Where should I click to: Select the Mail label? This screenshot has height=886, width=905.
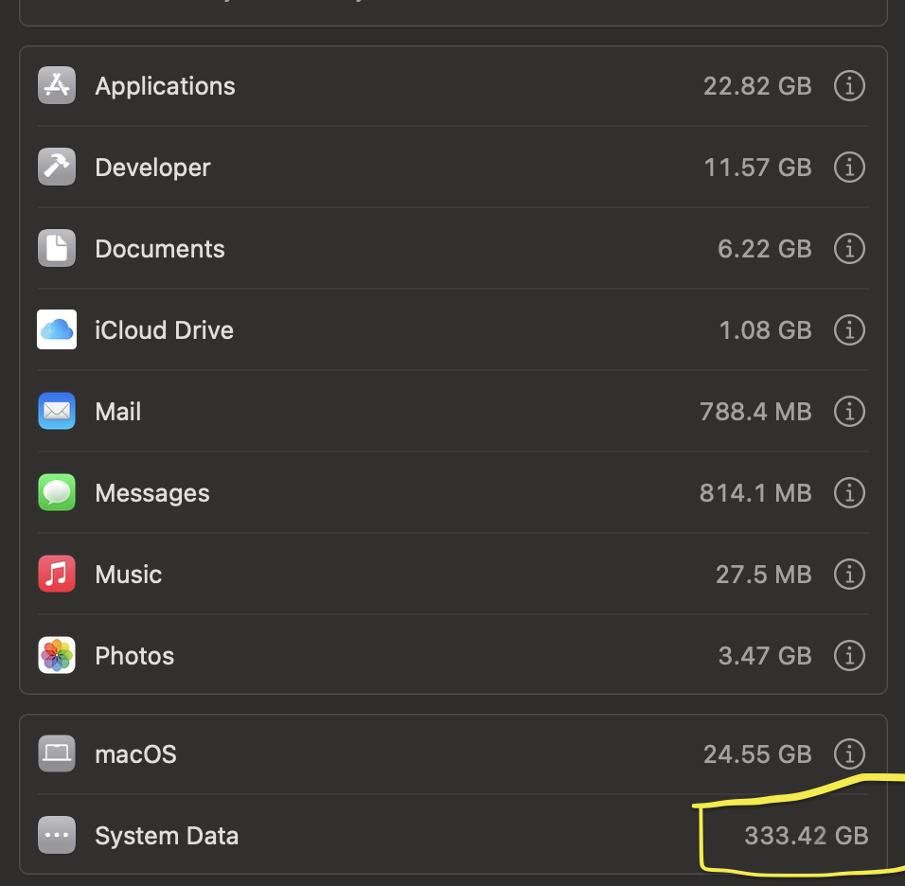(117, 412)
